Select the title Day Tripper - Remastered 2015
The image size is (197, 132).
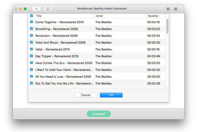57,56
